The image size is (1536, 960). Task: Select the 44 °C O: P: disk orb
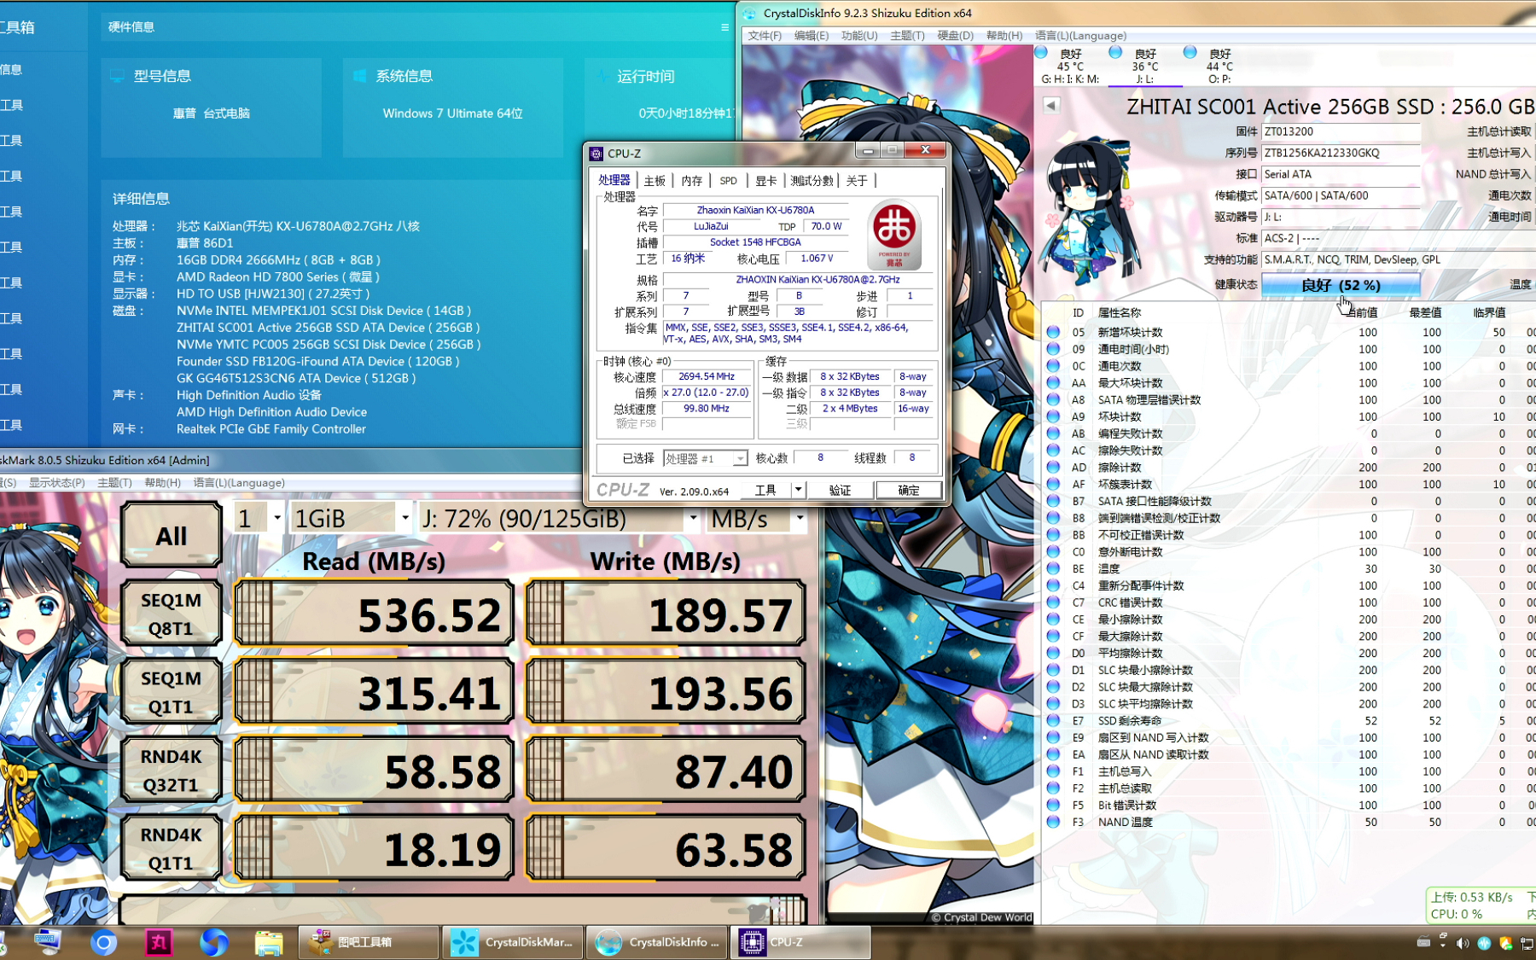click(1190, 53)
